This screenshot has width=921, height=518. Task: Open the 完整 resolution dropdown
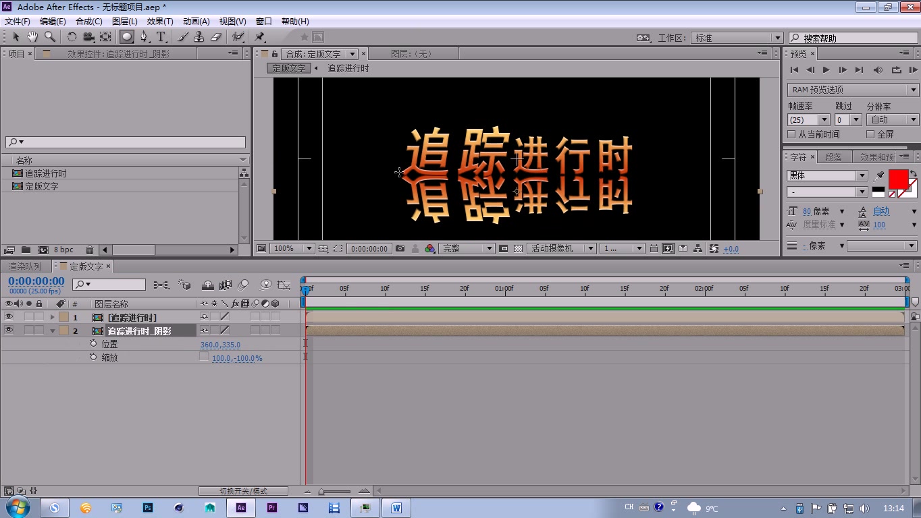467,248
